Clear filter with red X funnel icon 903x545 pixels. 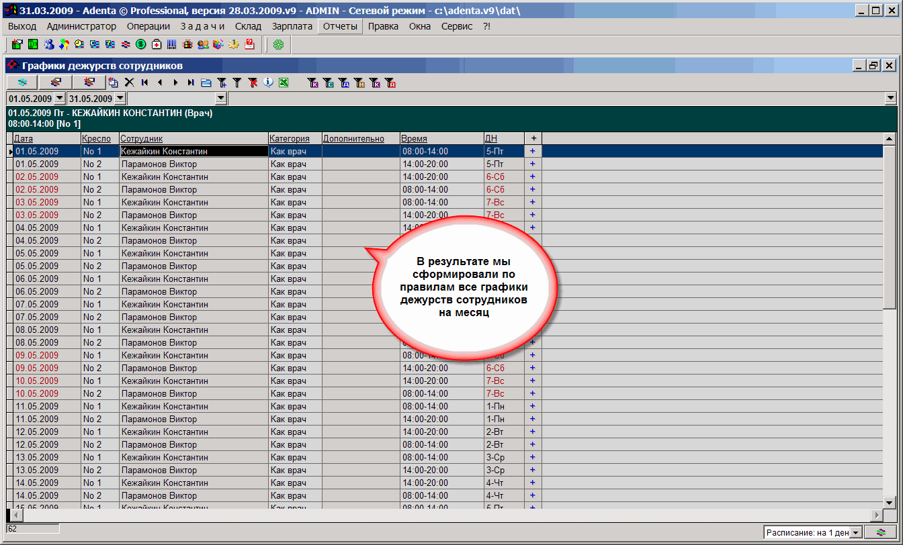coord(253,83)
